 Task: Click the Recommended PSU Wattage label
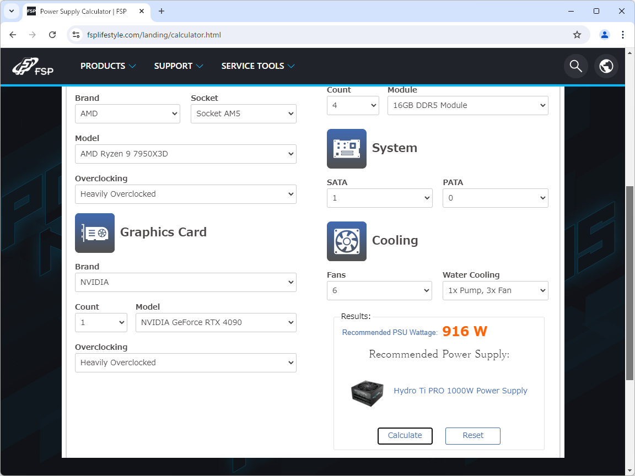390,332
